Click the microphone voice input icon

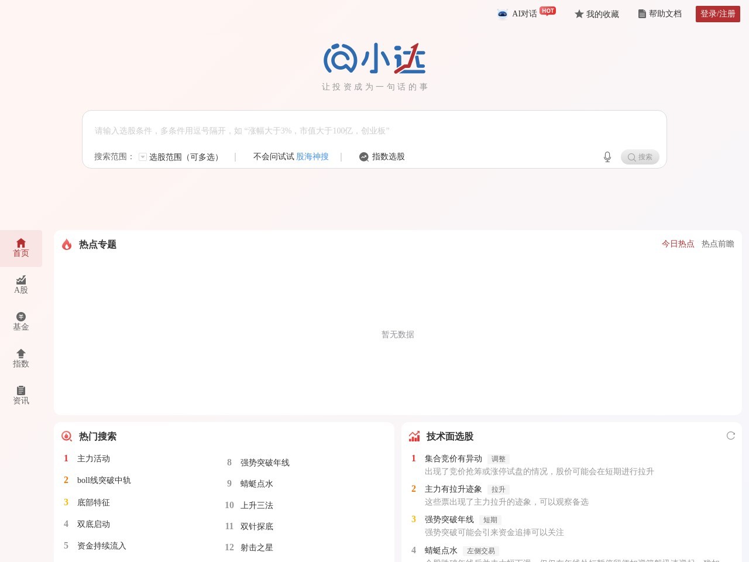click(x=607, y=157)
